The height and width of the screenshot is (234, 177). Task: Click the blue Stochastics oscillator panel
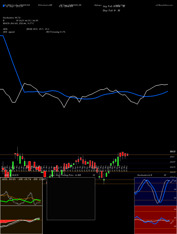coord(156,191)
